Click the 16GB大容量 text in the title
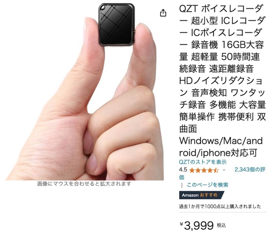 [221, 51]
